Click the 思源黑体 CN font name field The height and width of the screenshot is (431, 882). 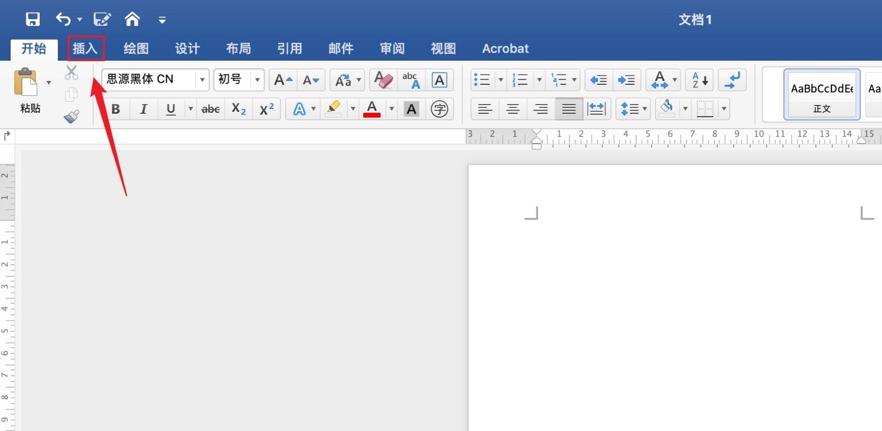pyautogui.click(x=149, y=80)
